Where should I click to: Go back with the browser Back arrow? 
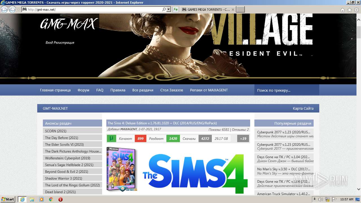click(x=4, y=9)
